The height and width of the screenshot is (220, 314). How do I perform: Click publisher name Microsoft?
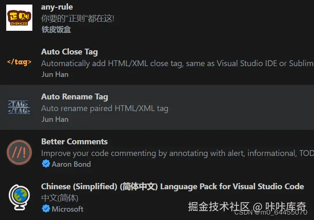click(x=67, y=209)
